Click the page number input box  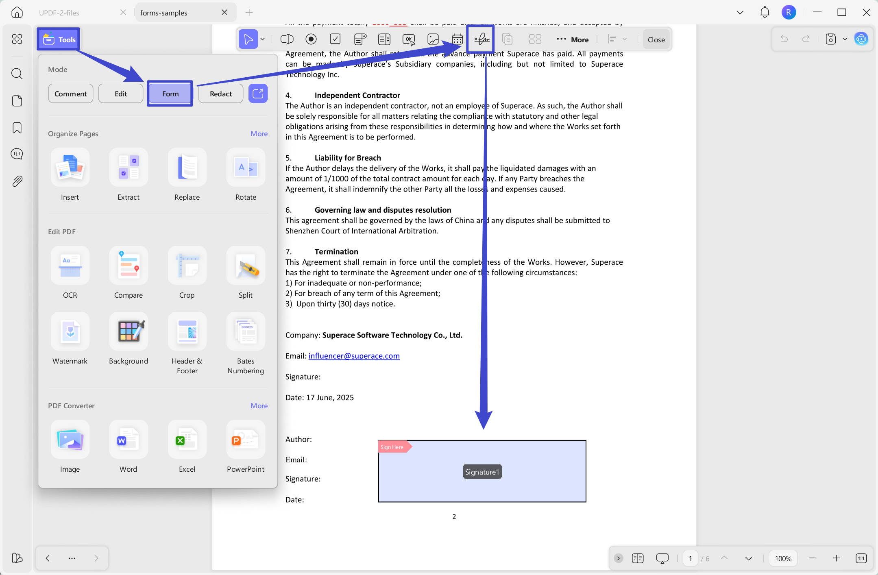click(x=690, y=558)
